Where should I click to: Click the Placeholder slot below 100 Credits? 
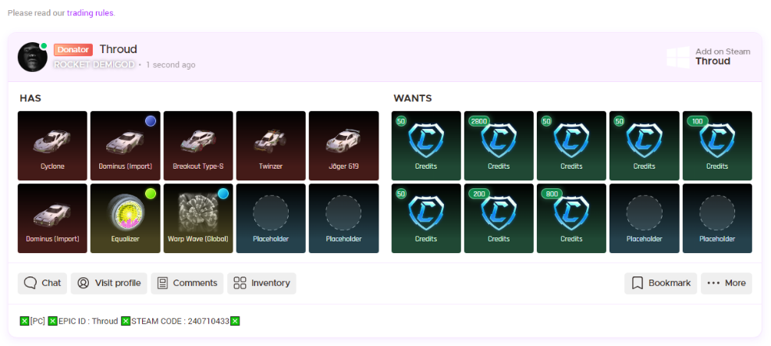717,219
